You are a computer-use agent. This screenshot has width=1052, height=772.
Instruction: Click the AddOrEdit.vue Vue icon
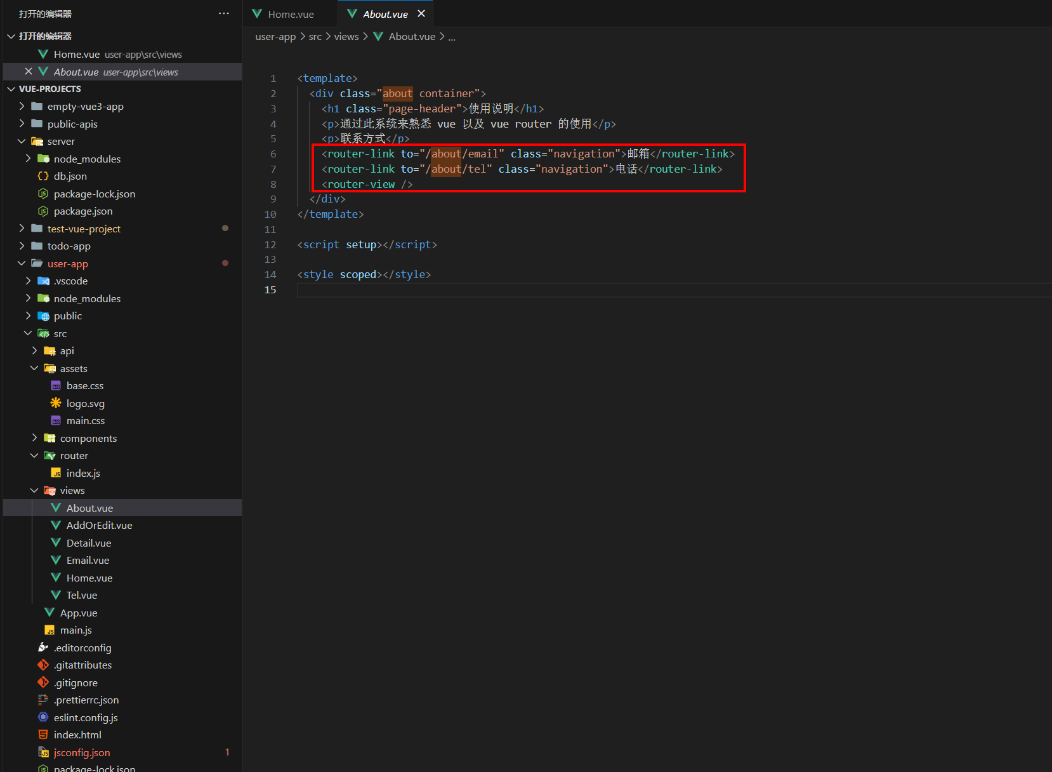click(x=56, y=525)
